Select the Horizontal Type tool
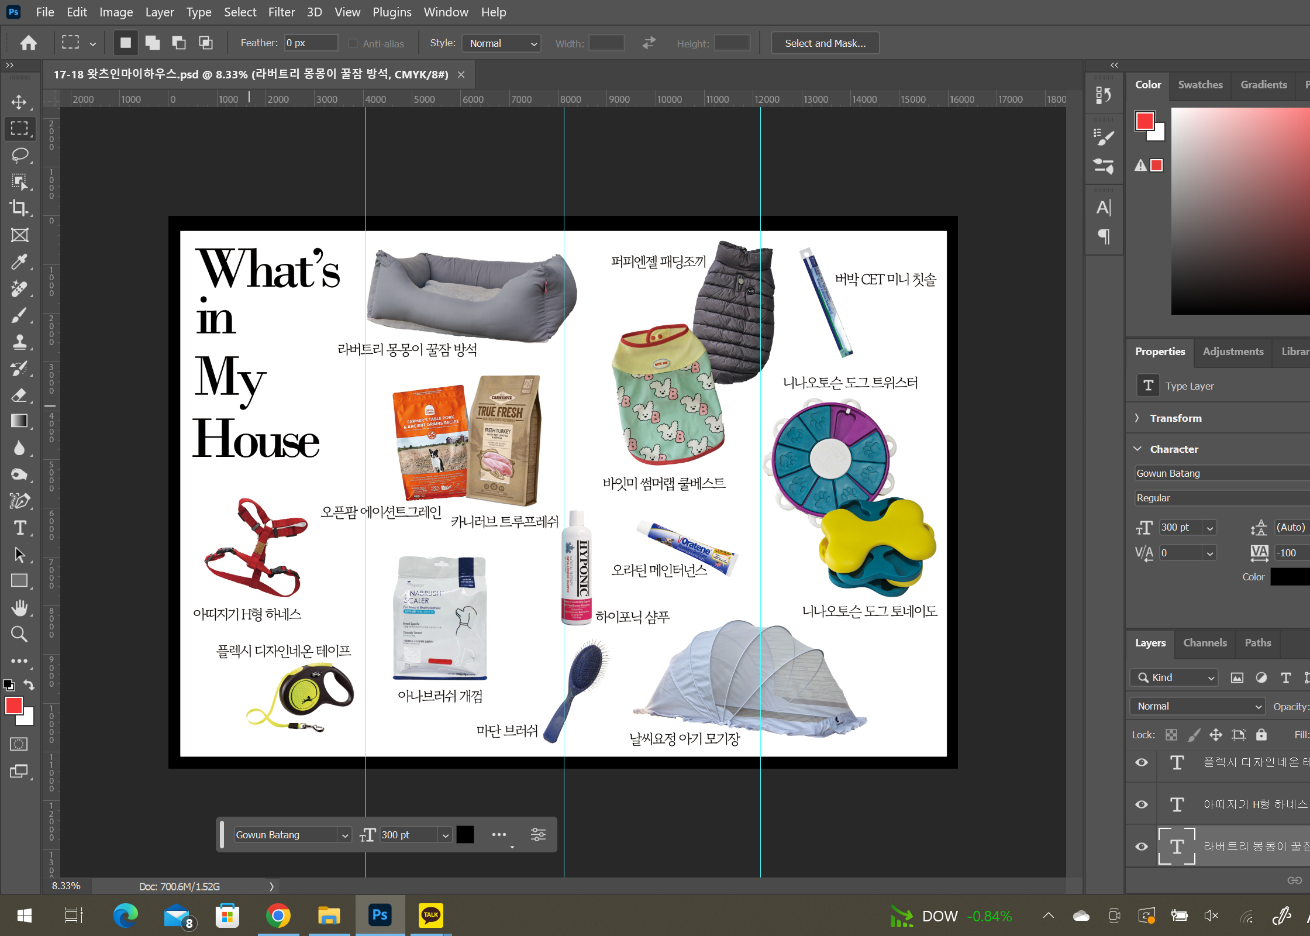Screen dimensions: 1310x936 [x=19, y=528]
